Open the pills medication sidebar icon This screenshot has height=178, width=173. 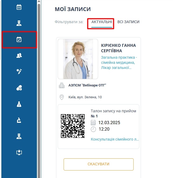[19, 88]
